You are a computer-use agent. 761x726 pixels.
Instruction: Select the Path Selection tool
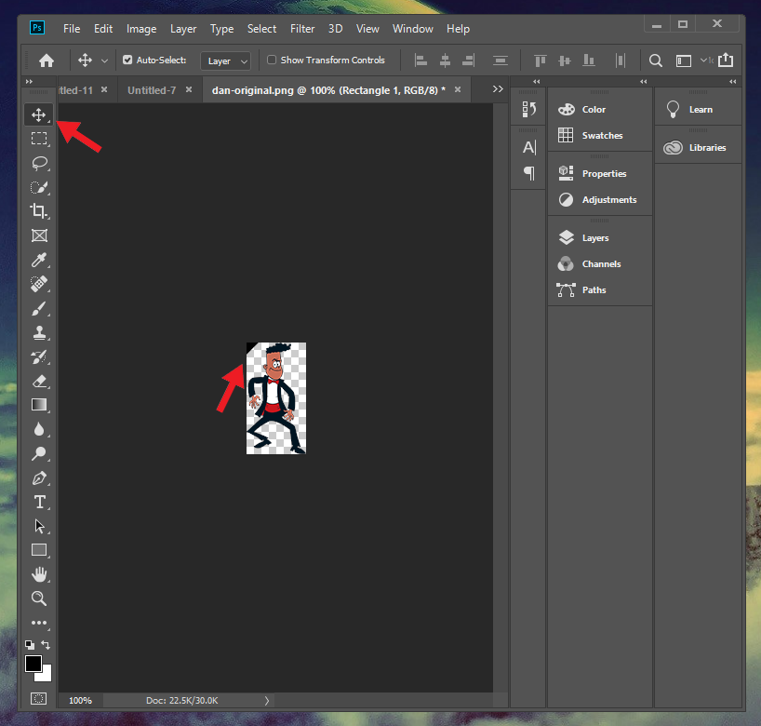(x=39, y=526)
